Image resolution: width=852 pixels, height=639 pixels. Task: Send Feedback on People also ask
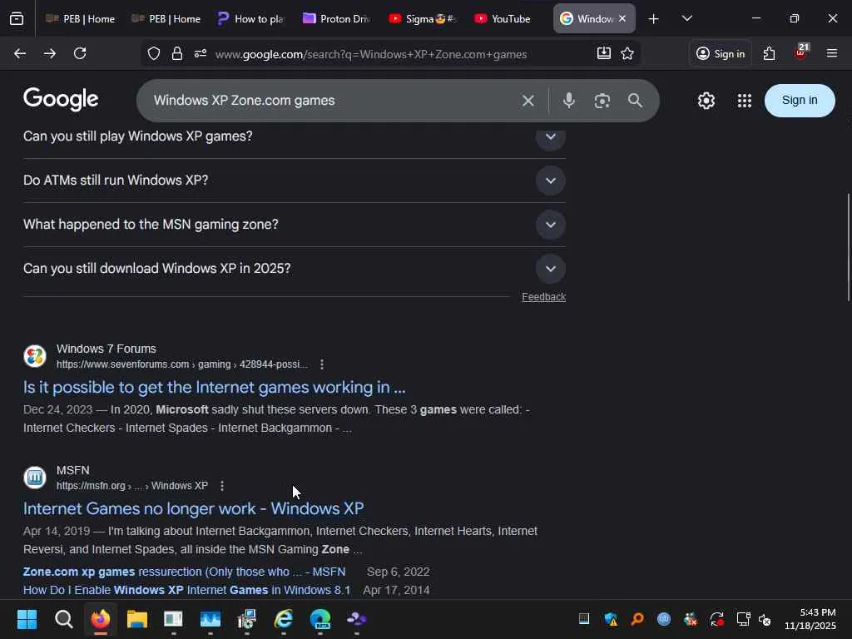point(543,297)
